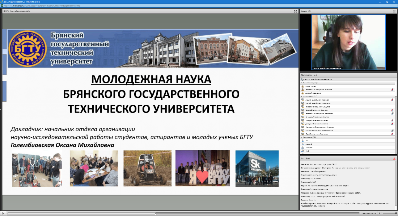The image size is (398, 217).
Task: Click the webcam video of the speaker
Action: [x=348, y=42]
